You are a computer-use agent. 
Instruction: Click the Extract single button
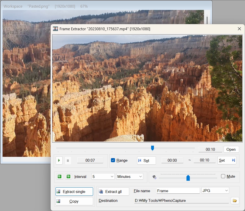click(74, 192)
